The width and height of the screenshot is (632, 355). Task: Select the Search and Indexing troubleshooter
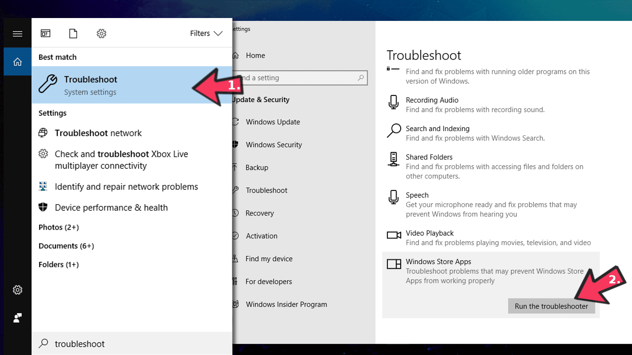click(x=491, y=133)
